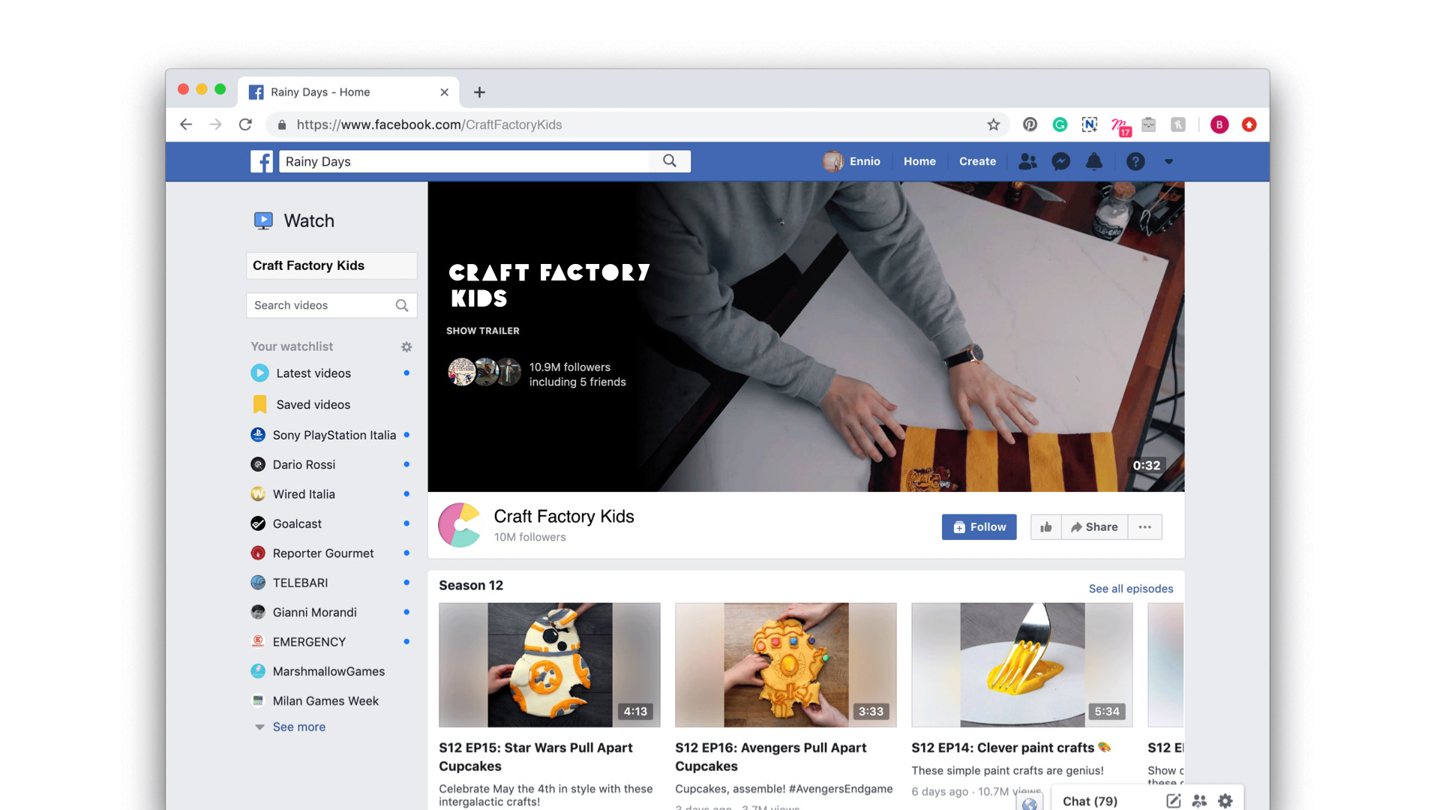Click the Latest videos play icon
Viewport: 1440px width, 810px height.
pyautogui.click(x=259, y=373)
